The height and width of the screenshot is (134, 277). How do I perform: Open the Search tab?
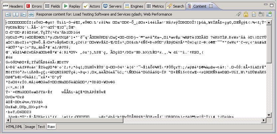click(x=176, y=6)
